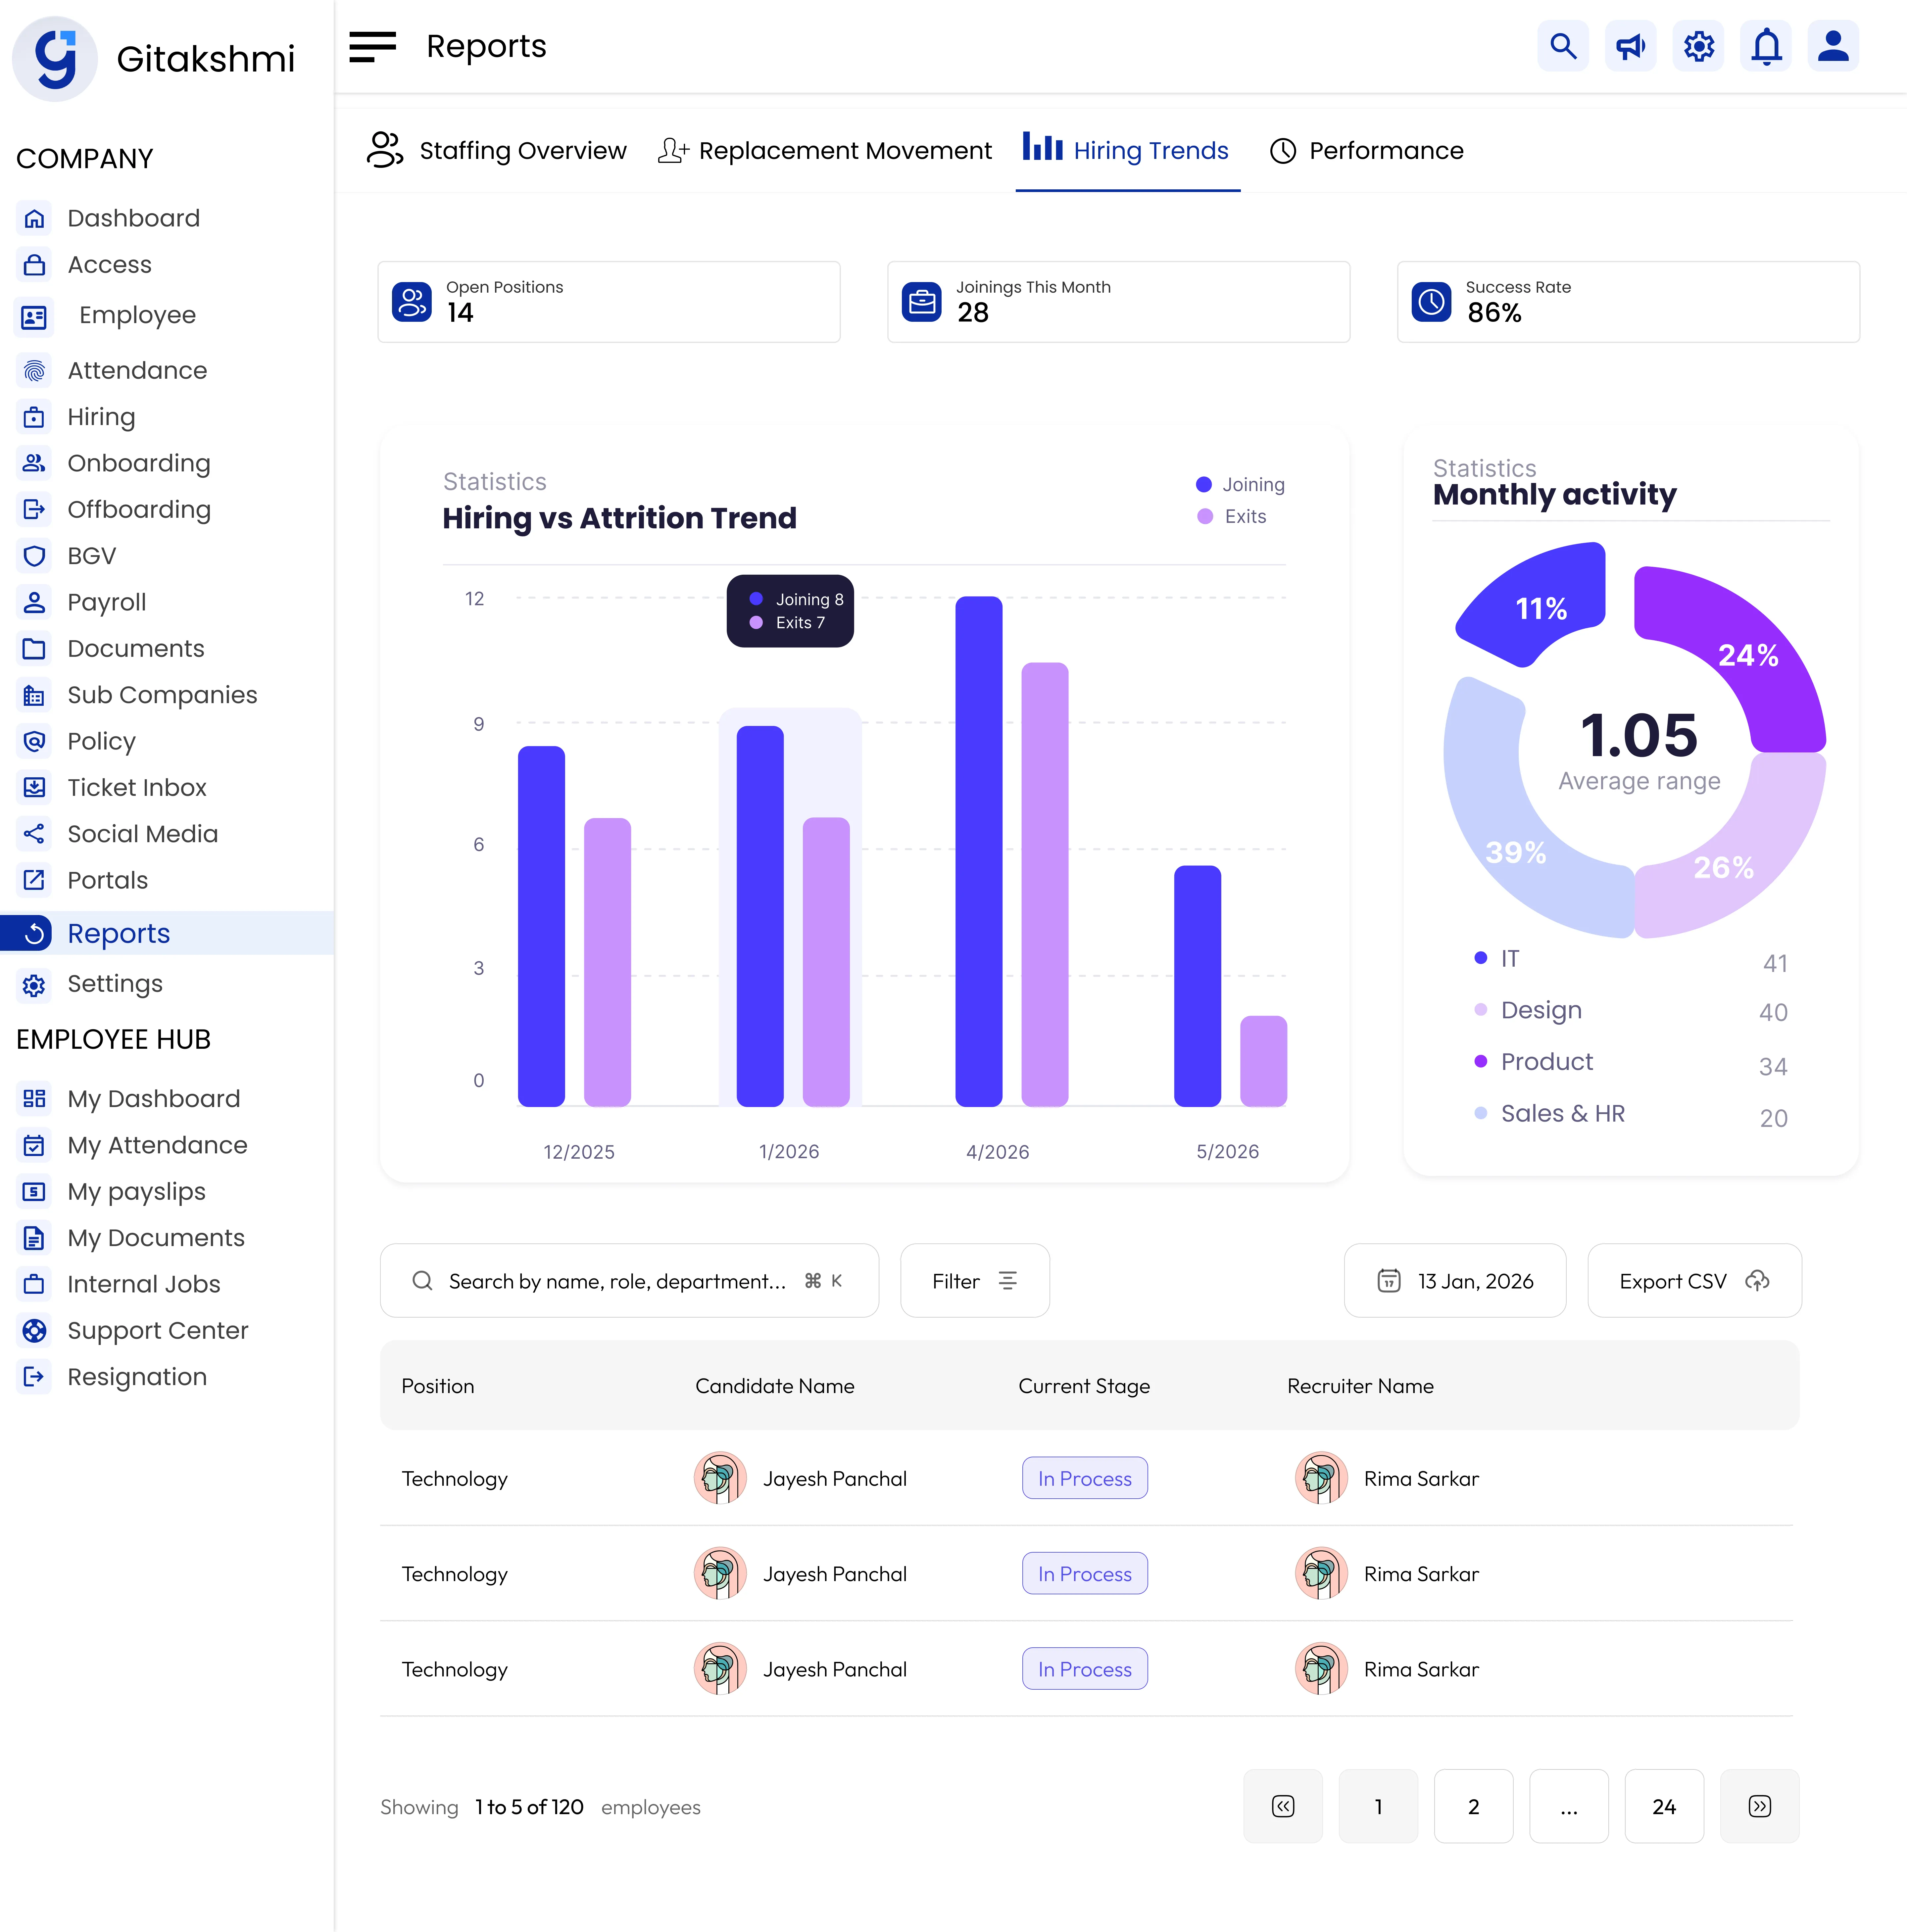Switch to the Staffing Overview tab

(x=497, y=150)
